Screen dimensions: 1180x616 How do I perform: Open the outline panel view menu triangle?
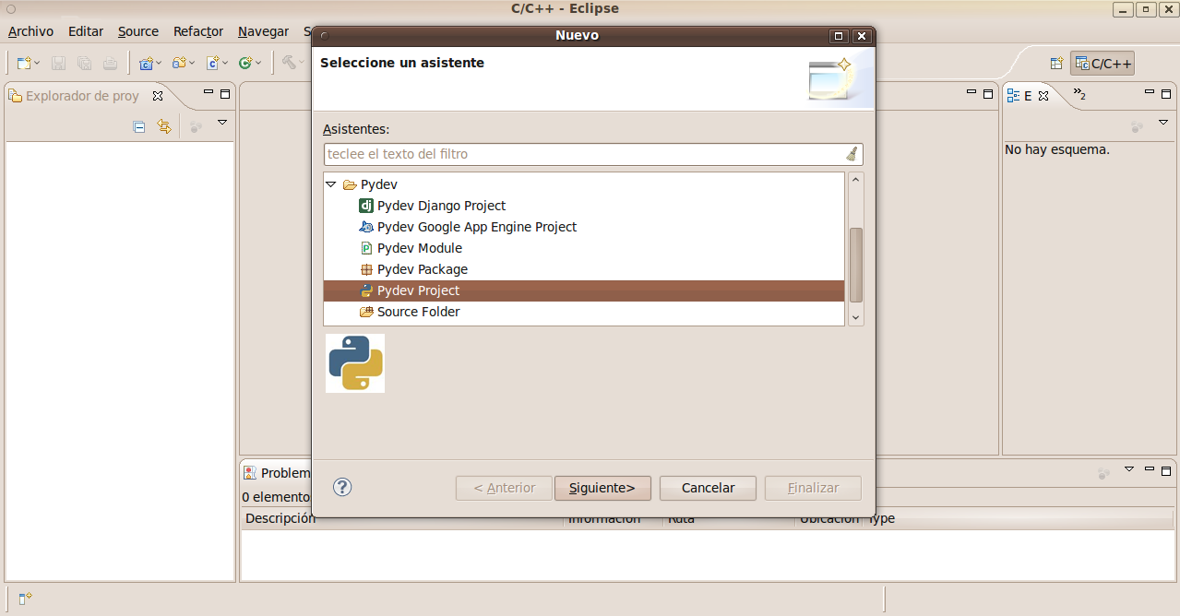[x=1162, y=122]
